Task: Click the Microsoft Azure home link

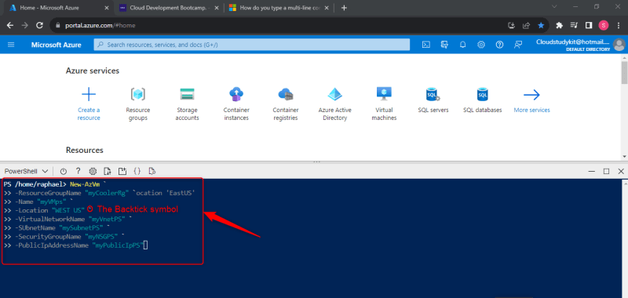Action: (56, 45)
